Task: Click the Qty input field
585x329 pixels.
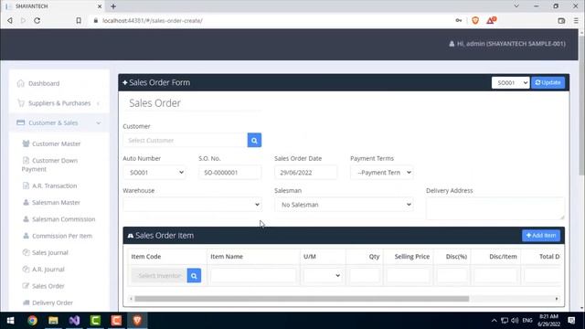Action: point(365,276)
